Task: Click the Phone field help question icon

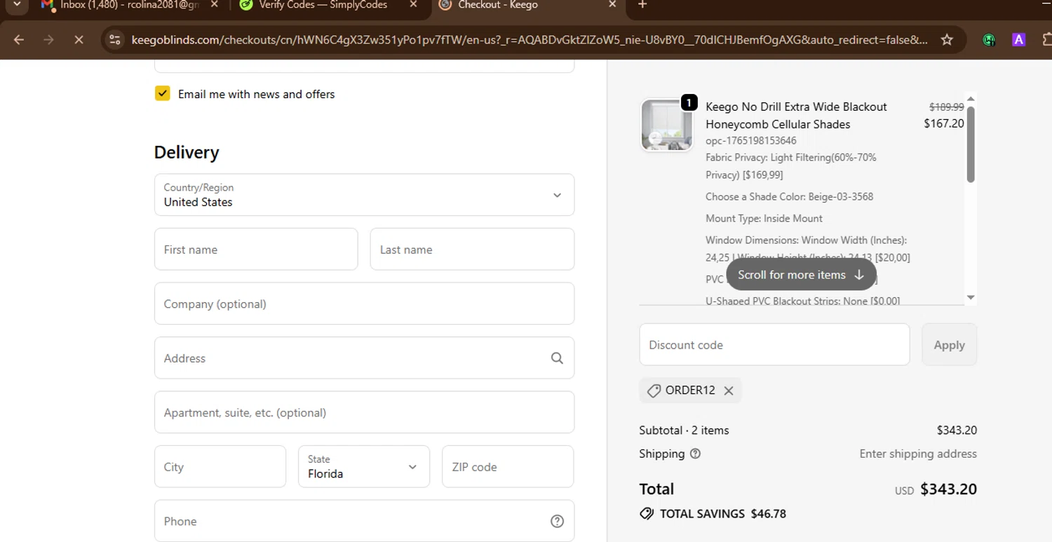Action: point(557,521)
